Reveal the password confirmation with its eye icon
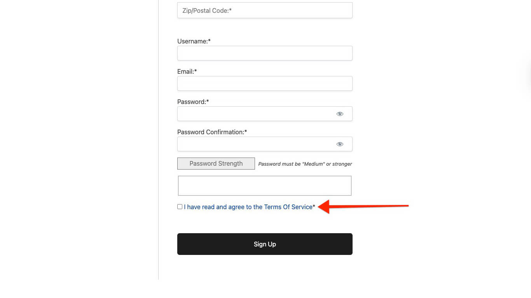Viewport: 531px width, 298px height. coord(339,144)
